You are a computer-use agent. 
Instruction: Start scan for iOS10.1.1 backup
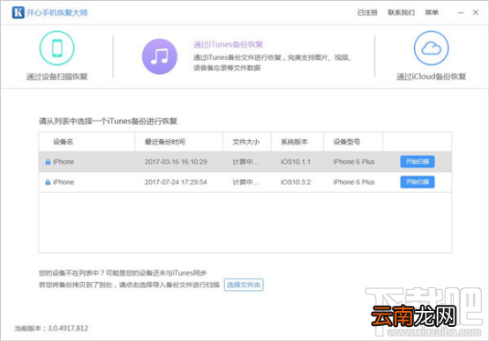[x=418, y=161]
